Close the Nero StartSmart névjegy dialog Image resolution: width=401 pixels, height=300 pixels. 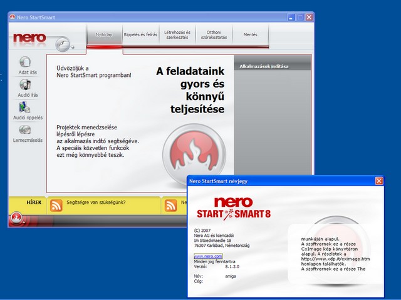click(x=378, y=181)
